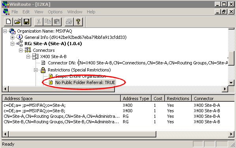This screenshot has height=148, width=236.
Task: Sort by Connector column header
Action: (213, 99)
